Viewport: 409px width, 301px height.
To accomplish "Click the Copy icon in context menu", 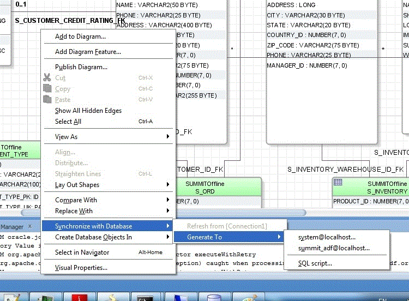I will point(47,89).
